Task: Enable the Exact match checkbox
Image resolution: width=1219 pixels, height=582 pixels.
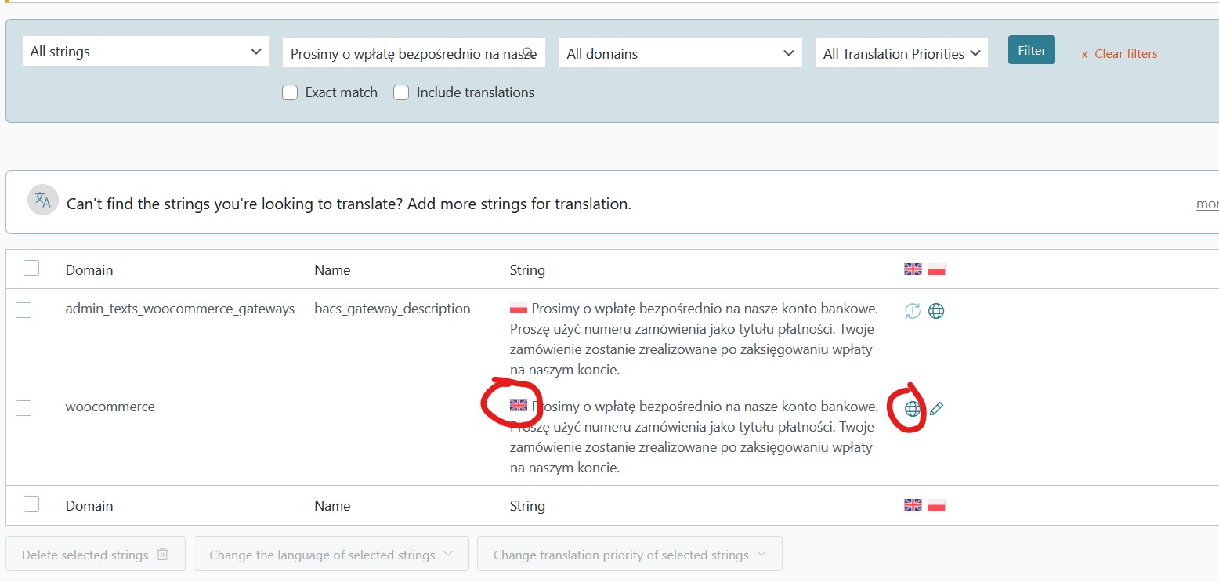Action: click(x=290, y=92)
